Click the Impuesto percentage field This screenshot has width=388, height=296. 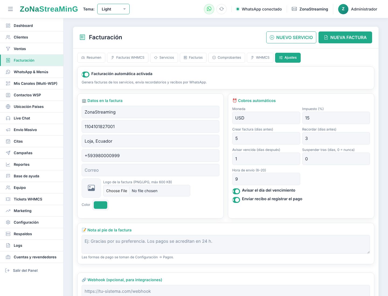(x=336, y=118)
